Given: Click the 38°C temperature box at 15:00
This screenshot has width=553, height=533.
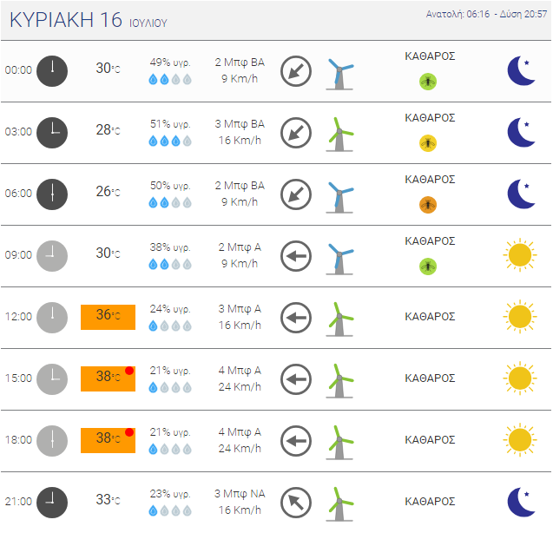Looking at the screenshot, I should [108, 378].
